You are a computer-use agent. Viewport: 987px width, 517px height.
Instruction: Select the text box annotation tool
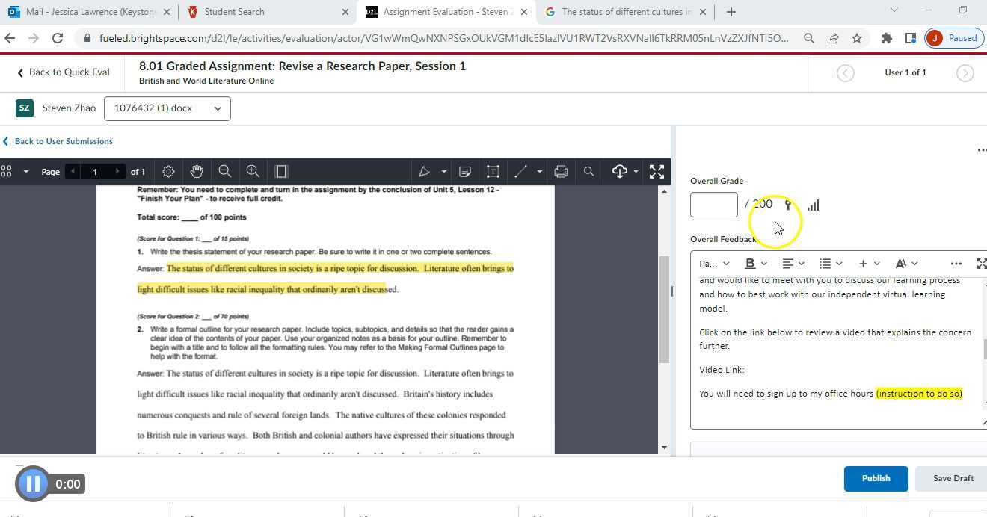493,172
